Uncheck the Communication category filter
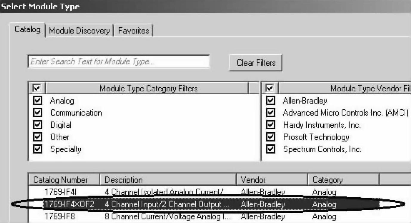The height and width of the screenshot is (223, 411). coord(38,113)
